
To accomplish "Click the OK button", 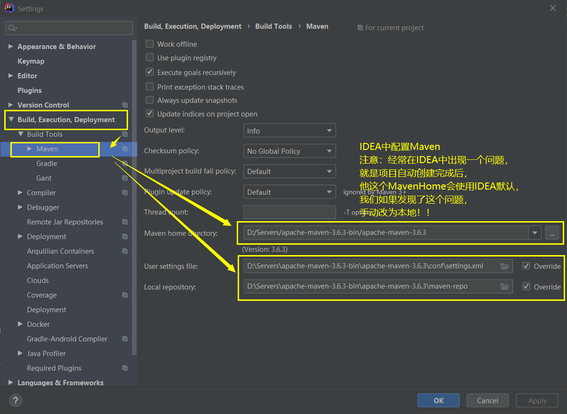I will pyautogui.click(x=438, y=400).
